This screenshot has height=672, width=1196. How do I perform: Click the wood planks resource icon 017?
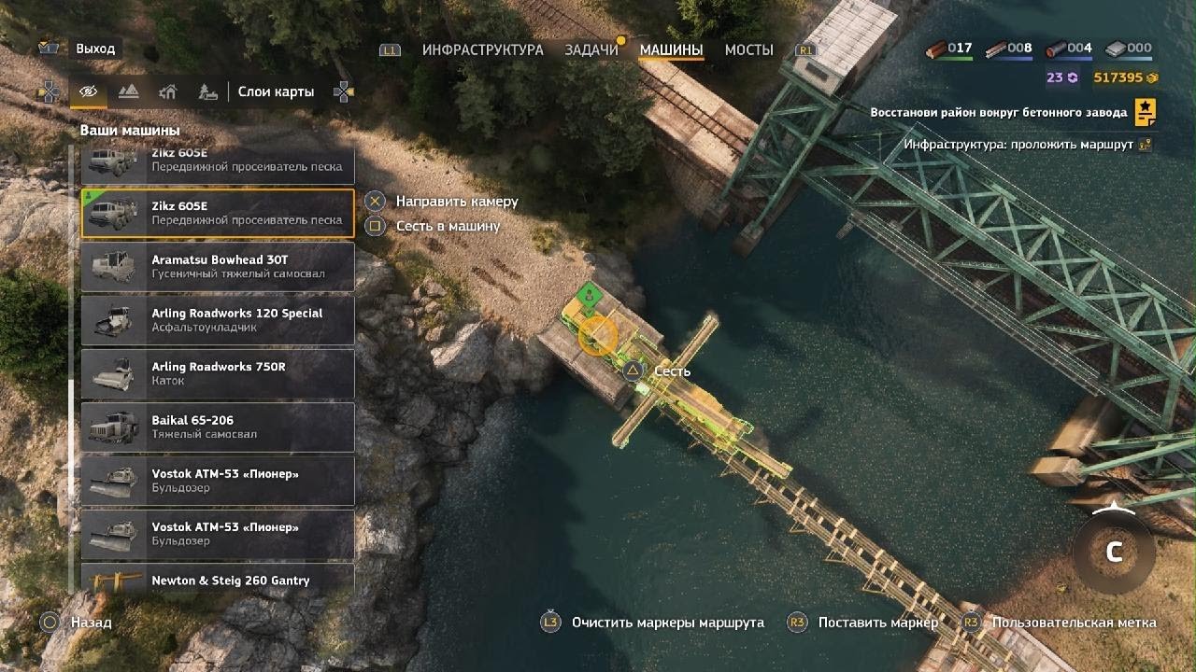point(935,49)
